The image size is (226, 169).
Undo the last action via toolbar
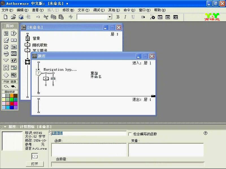[x=38, y=17]
